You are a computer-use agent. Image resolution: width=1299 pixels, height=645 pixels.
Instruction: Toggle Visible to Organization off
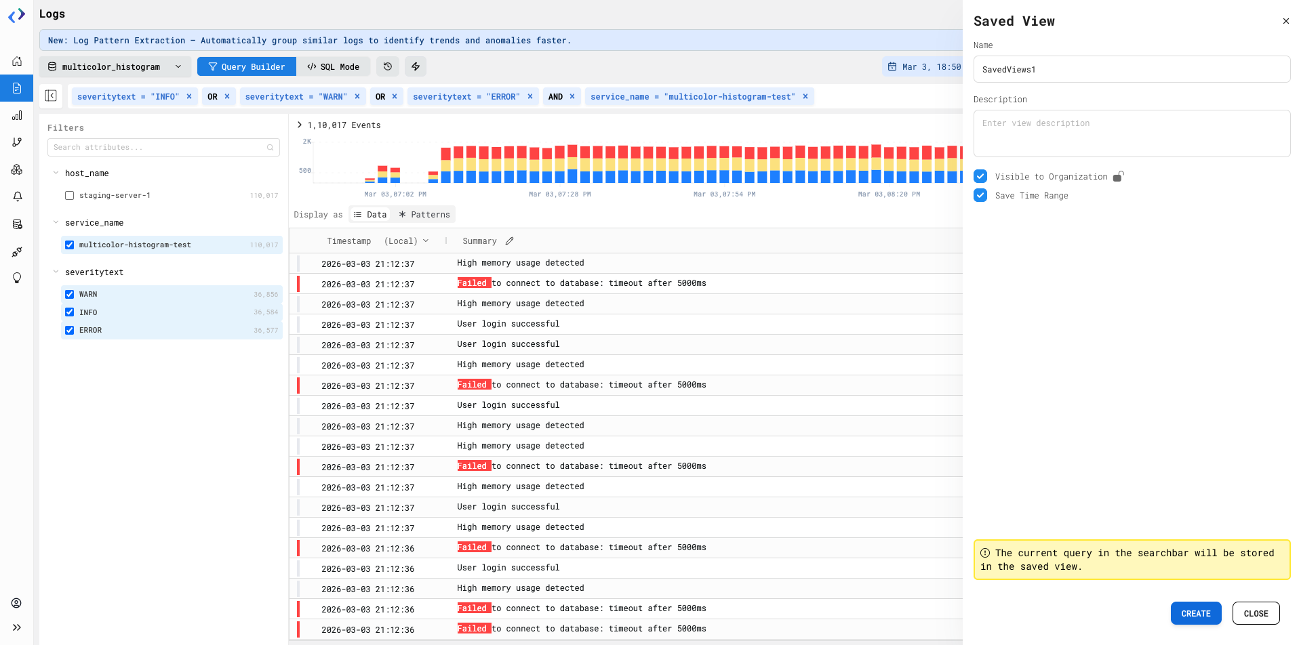980,175
